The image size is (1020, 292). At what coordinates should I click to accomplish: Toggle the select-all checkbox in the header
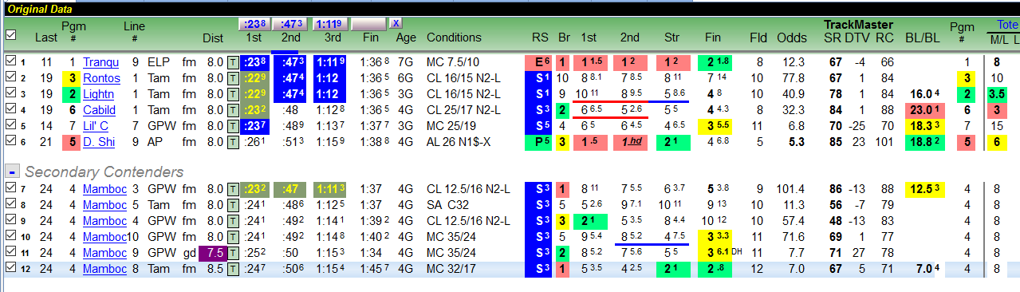click(10, 35)
